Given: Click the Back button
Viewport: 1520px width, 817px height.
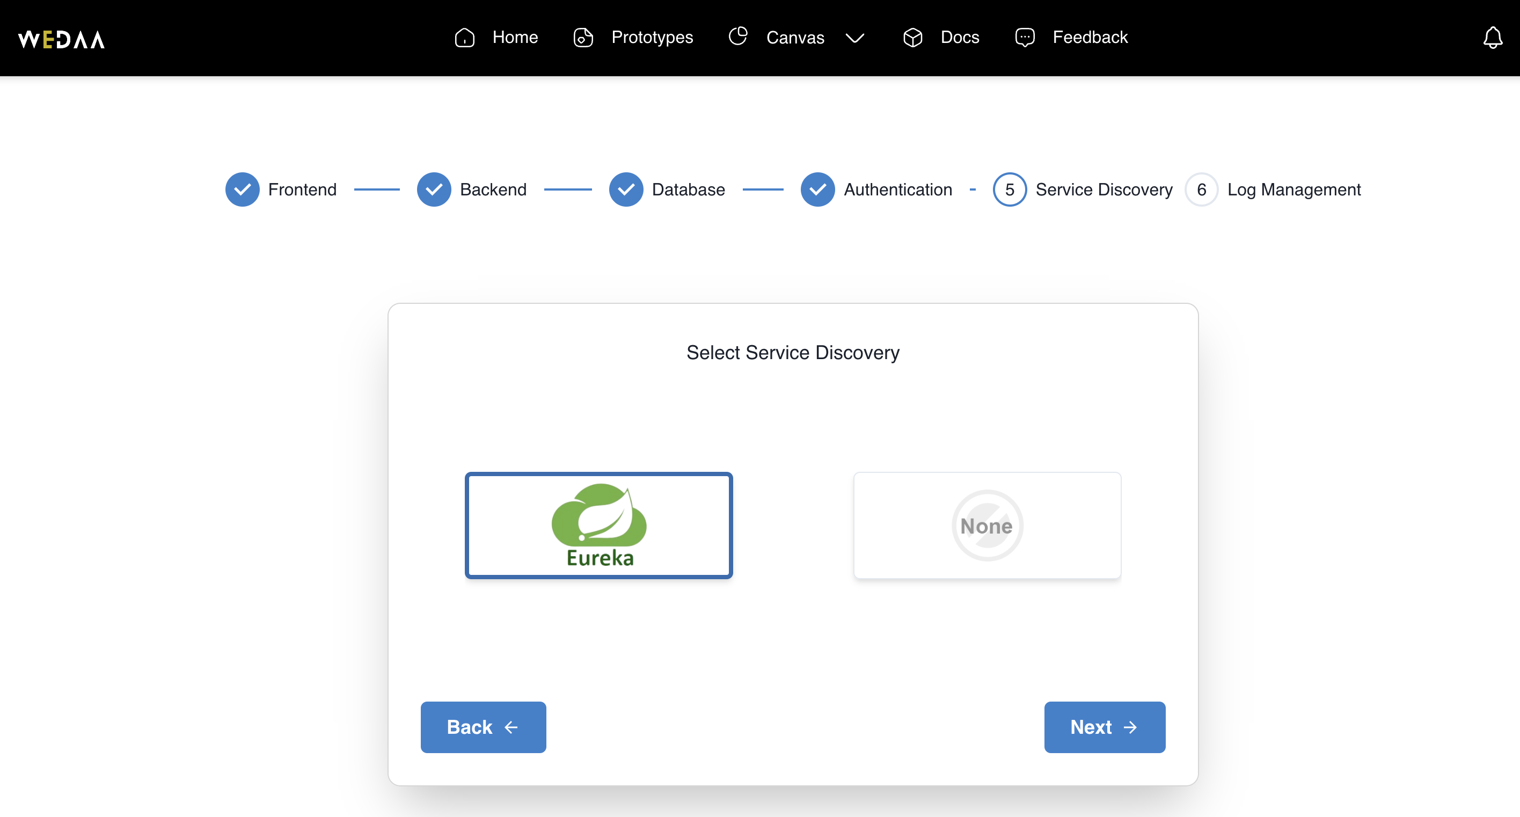Looking at the screenshot, I should click(484, 726).
